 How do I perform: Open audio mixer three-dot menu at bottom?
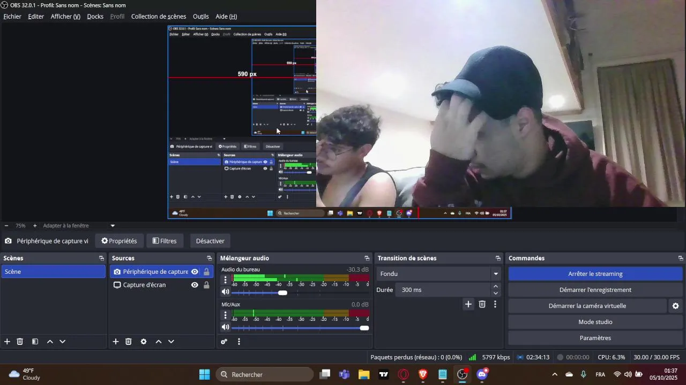coord(239,342)
